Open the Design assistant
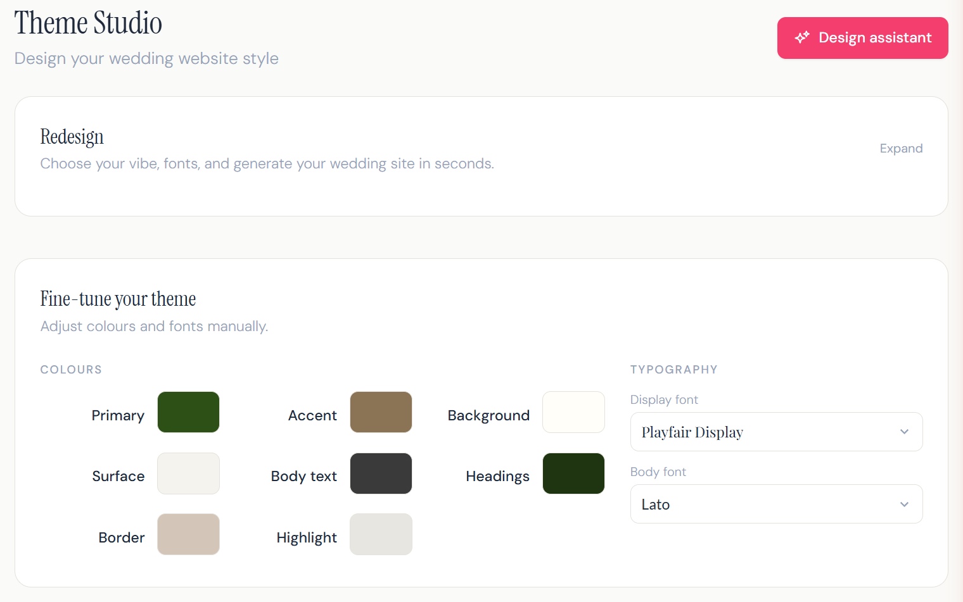This screenshot has width=963, height=602. click(x=862, y=38)
